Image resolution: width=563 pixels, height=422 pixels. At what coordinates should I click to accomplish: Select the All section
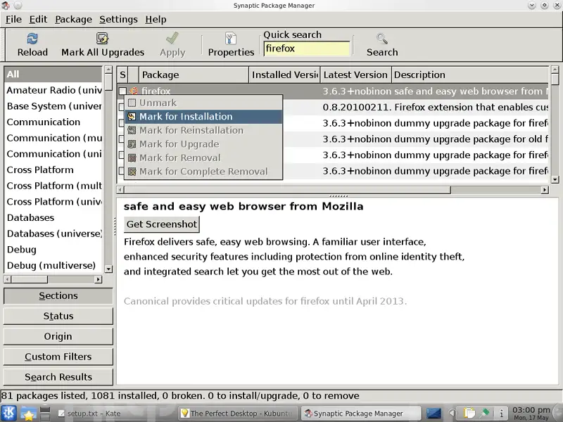[53, 75]
